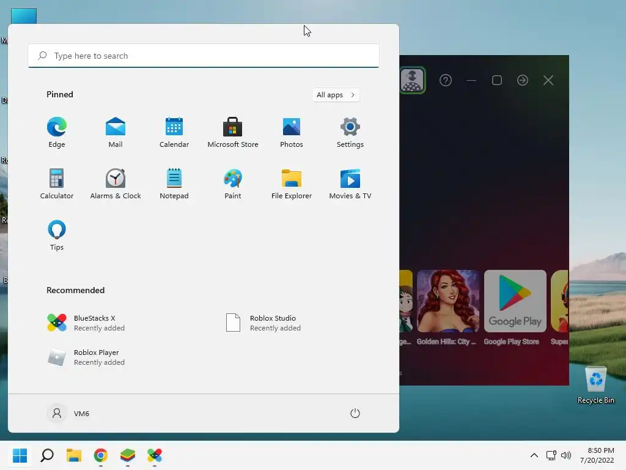Viewport: 626px width, 470px height.
Task: Switch to Google Chrome on taskbar
Action: tap(101, 455)
